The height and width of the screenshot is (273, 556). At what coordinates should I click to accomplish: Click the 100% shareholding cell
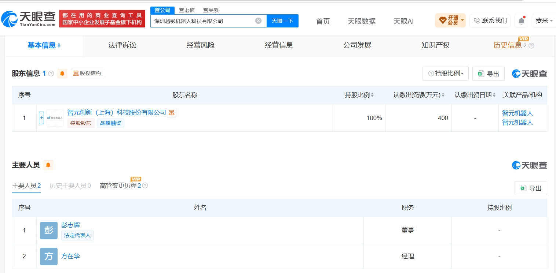359,118
